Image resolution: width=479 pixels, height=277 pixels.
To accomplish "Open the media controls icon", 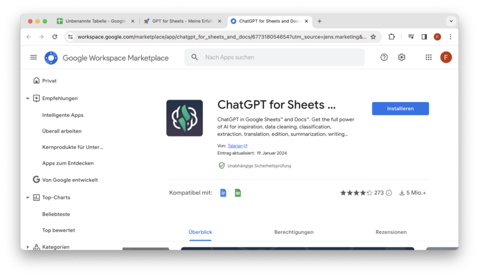I will pos(411,36).
